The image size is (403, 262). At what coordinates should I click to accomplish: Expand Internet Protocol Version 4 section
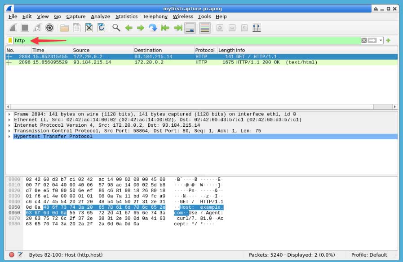click(9, 125)
